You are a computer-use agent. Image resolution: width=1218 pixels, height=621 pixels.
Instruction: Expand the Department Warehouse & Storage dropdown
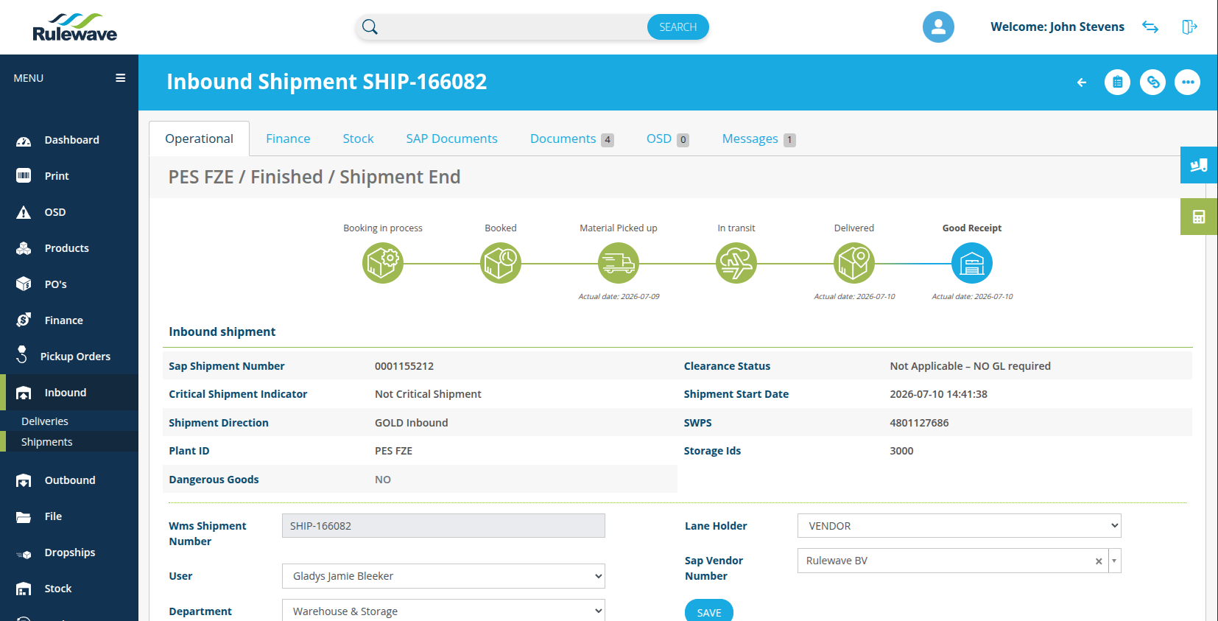[x=443, y=611]
